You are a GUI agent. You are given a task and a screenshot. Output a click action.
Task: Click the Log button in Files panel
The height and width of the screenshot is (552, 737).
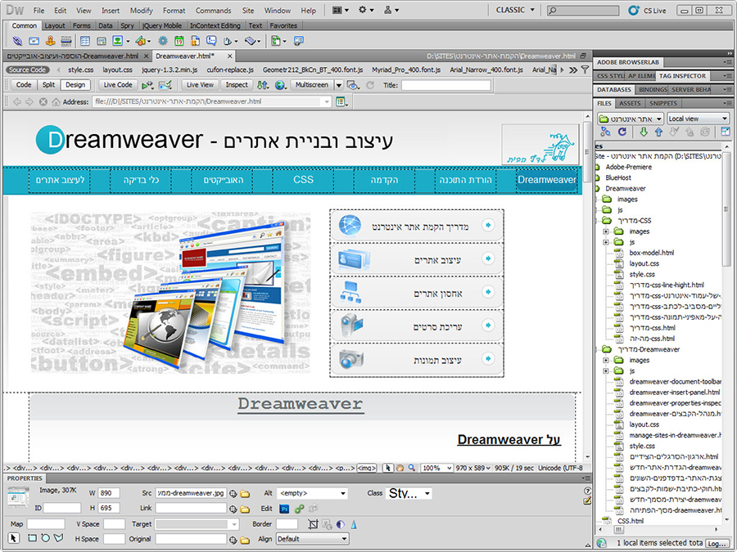717,543
